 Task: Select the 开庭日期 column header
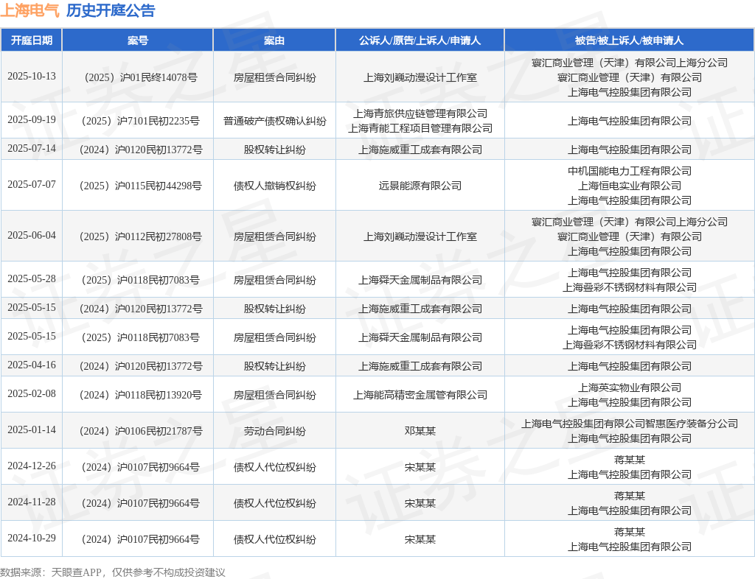pos(31,41)
